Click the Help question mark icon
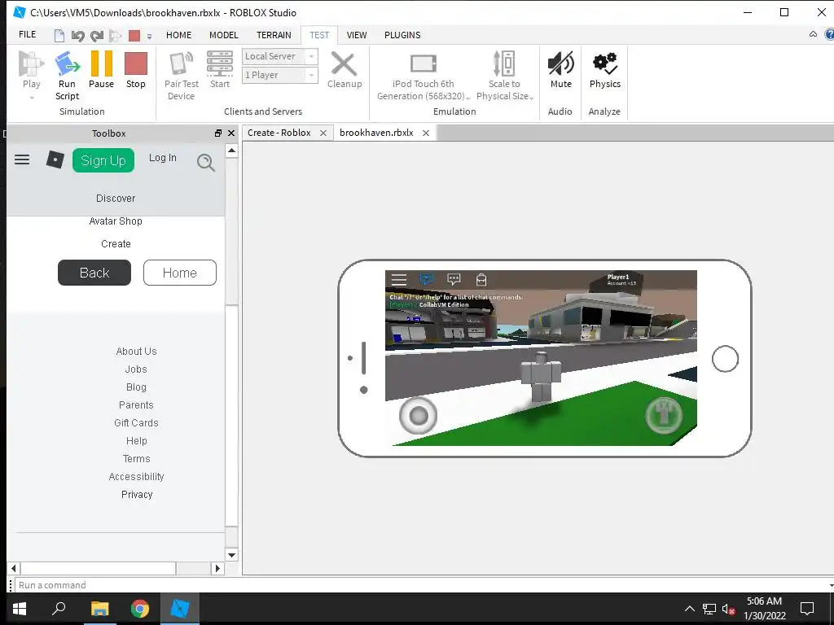The height and width of the screenshot is (625, 834). point(829,34)
